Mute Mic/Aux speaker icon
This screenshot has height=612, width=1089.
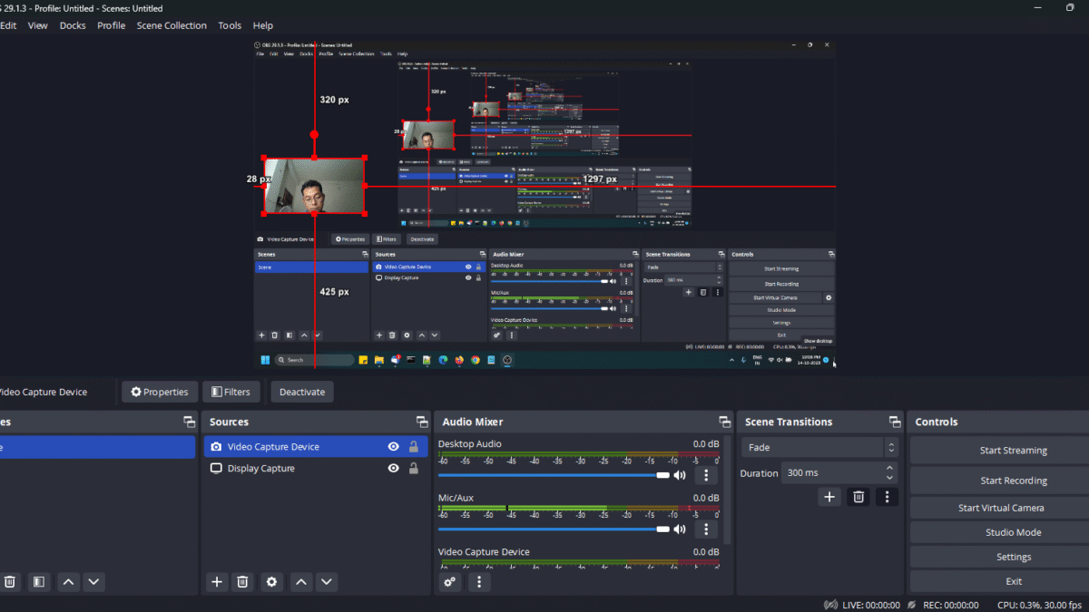[x=680, y=529]
